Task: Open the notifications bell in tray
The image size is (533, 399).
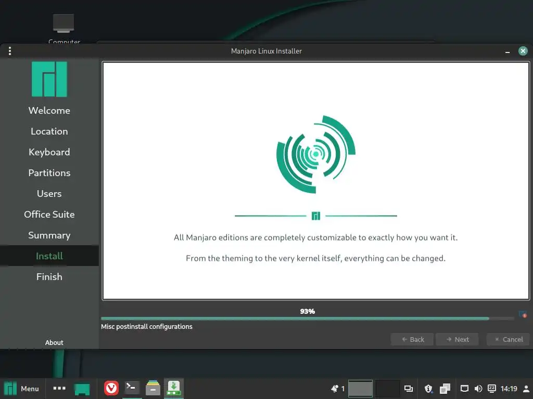Action: pos(335,389)
